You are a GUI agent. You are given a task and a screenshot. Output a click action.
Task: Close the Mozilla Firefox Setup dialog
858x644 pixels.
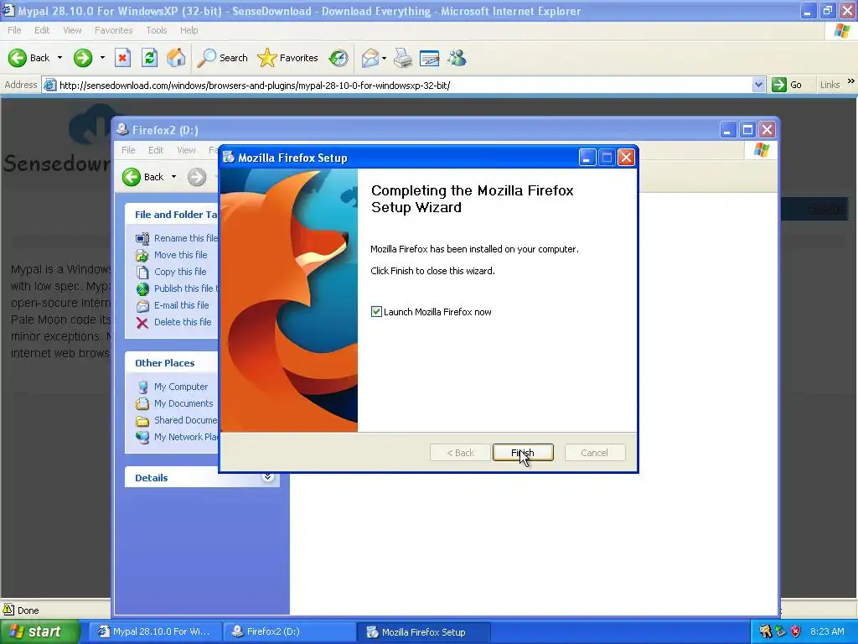pyautogui.click(x=626, y=158)
